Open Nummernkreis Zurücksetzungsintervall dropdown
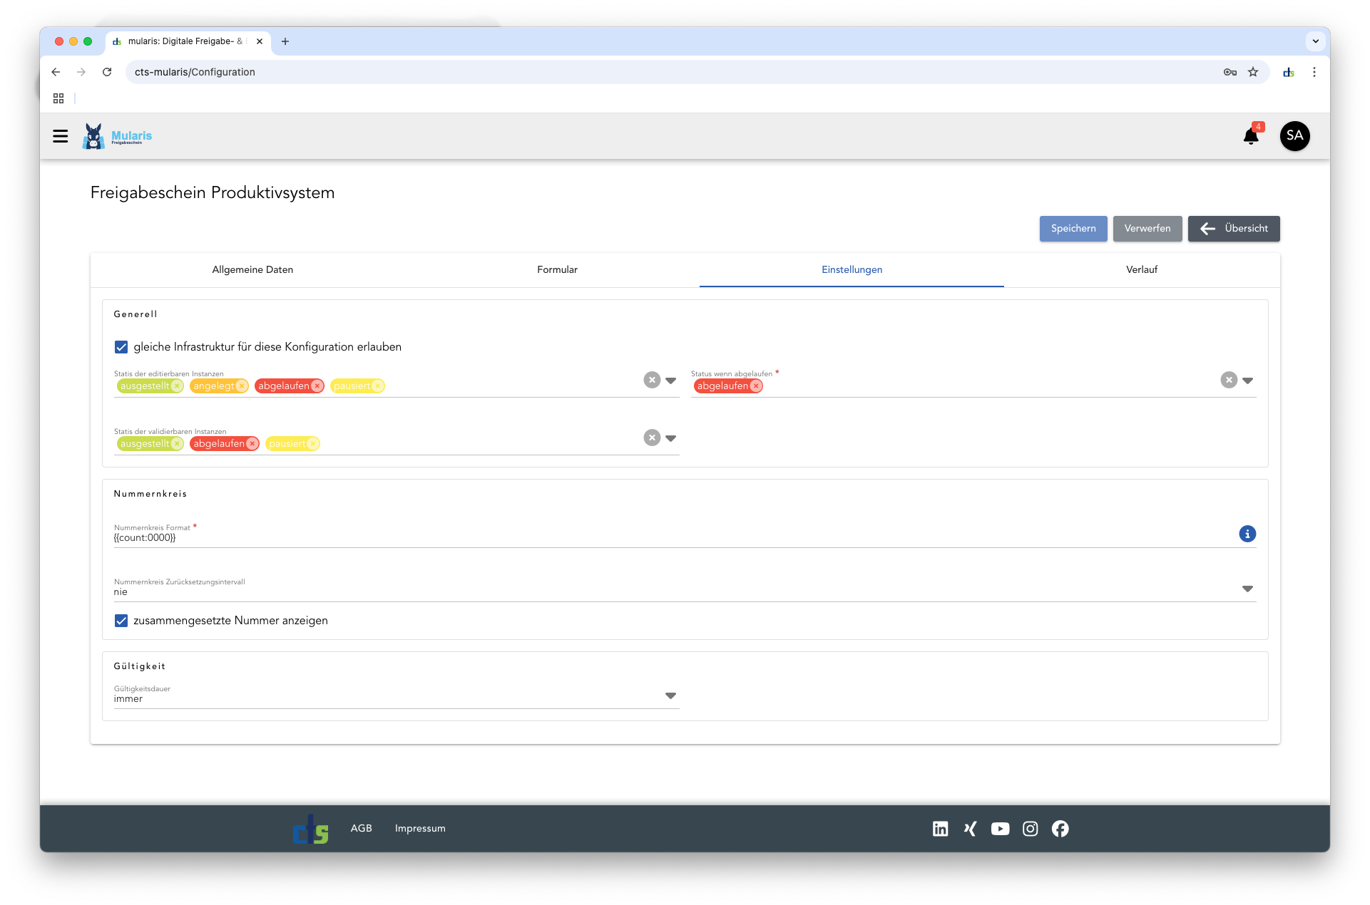1370x905 pixels. [x=1247, y=589]
